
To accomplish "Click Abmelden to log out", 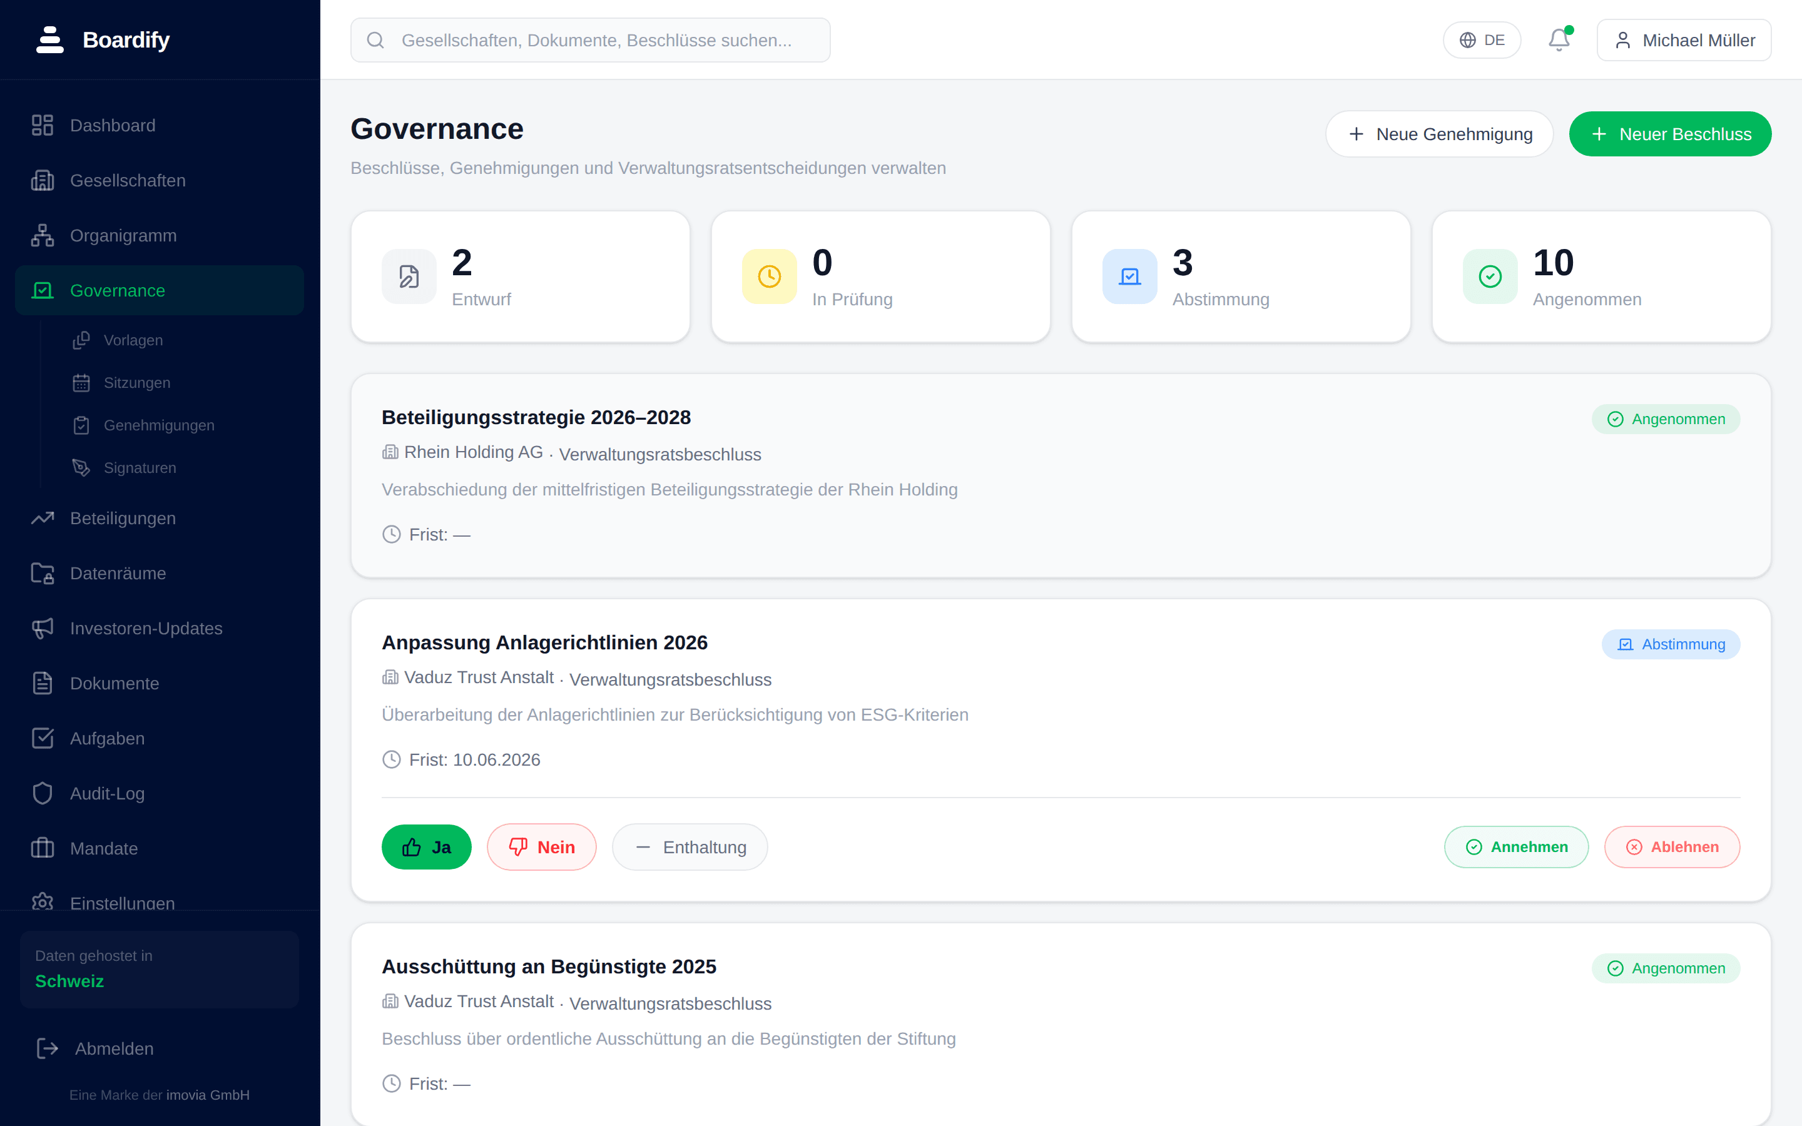I will click(x=160, y=1048).
